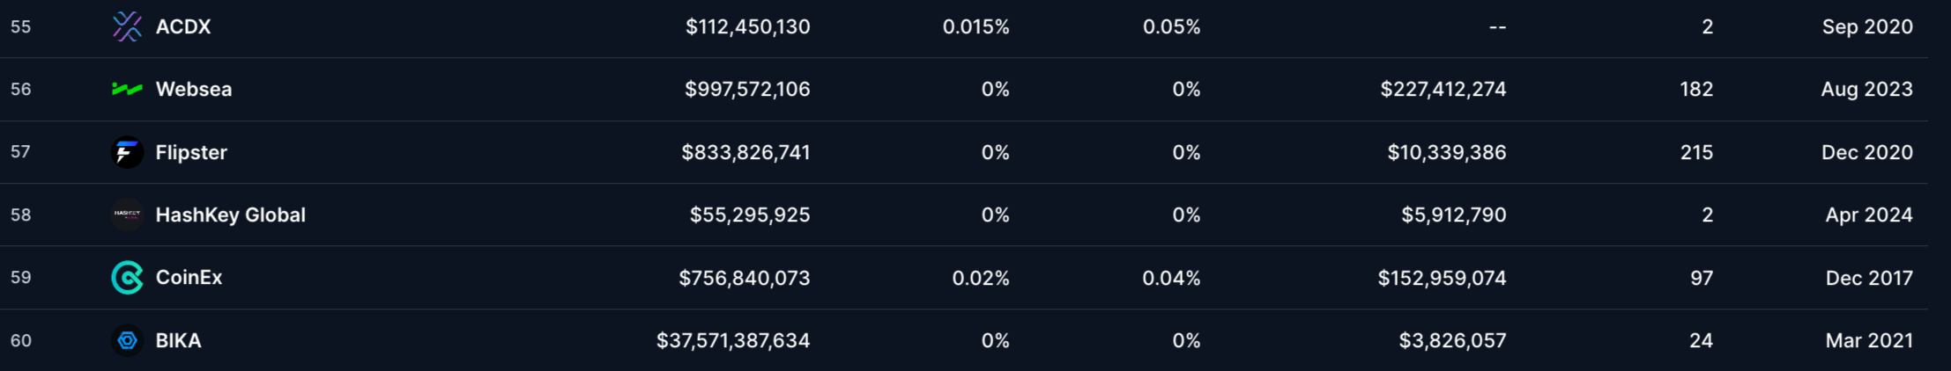
Task: Click CoinEx reserves value $152,959,074
Action: 1442,278
